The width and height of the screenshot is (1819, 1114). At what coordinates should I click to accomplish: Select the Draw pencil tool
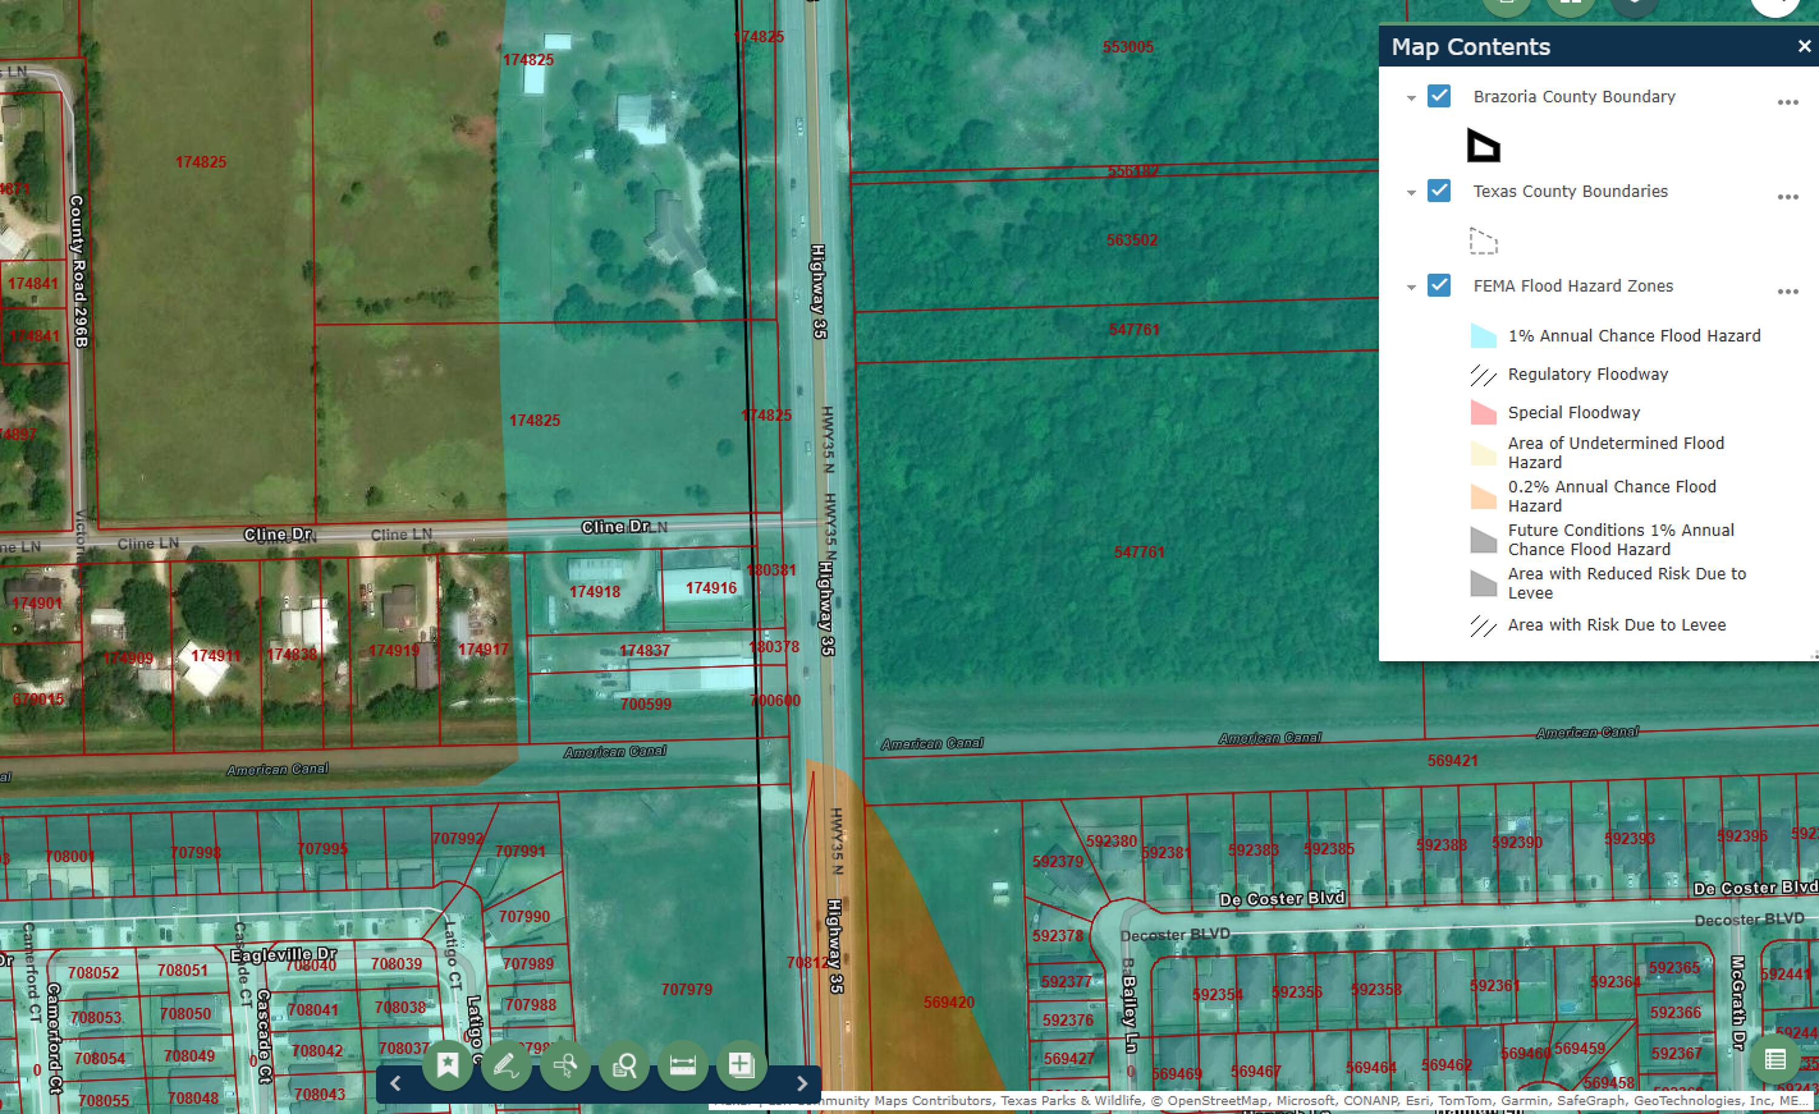pyautogui.click(x=506, y=1066)
